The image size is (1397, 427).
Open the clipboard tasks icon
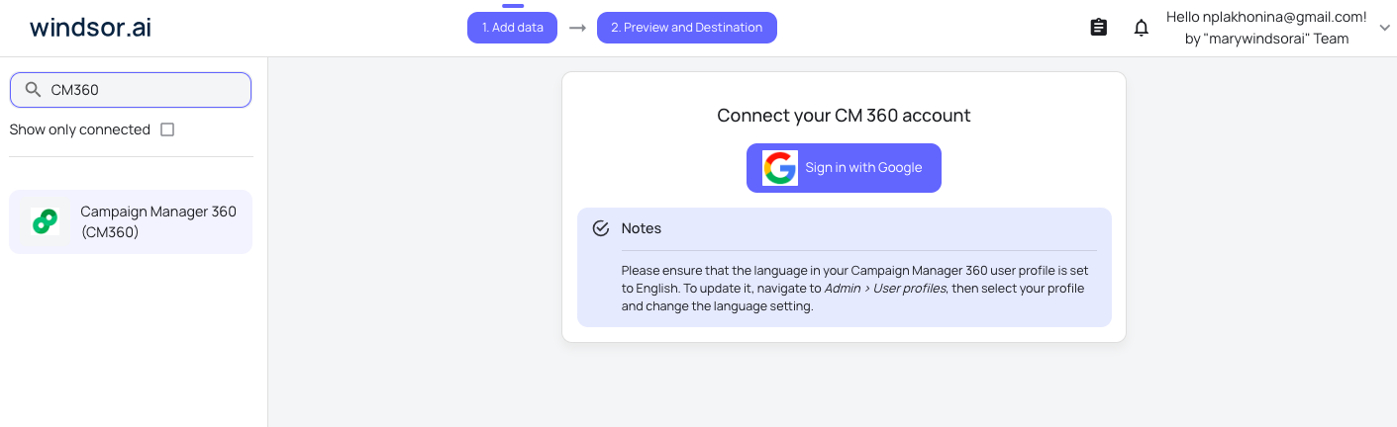[1098, 28]
